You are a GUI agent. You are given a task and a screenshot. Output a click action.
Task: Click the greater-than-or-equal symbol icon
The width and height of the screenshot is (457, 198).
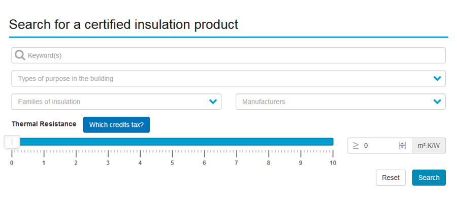355,146
